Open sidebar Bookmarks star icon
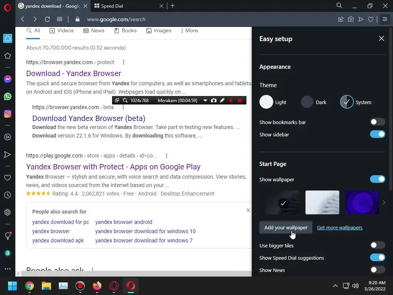The width and height of the screenshot is (393, 295). click(8, 56)
